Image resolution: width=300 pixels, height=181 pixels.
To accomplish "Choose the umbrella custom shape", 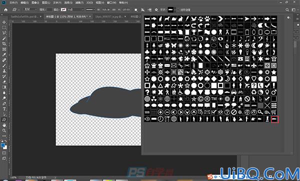I will click(147, 58).
